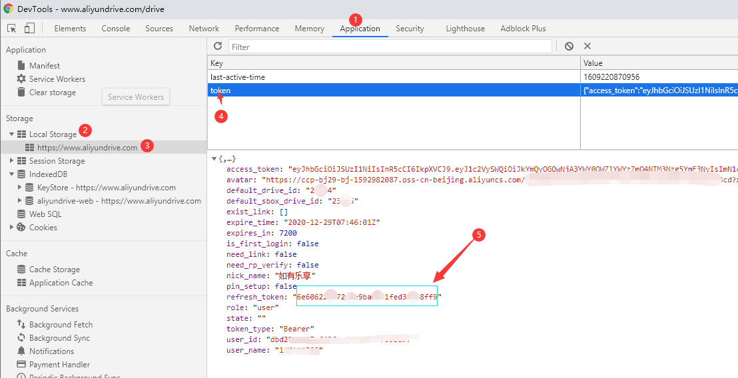Open the Console tab
Screen dimensions: 738x378
(x=116, y=29)
